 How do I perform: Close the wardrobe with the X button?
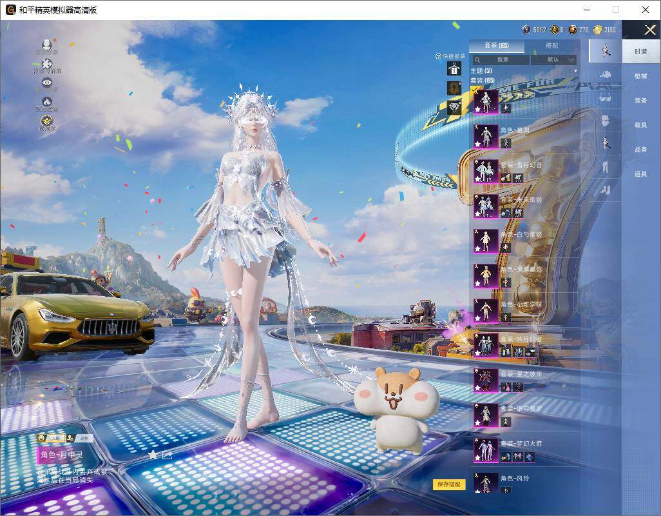tap(649, 30)
